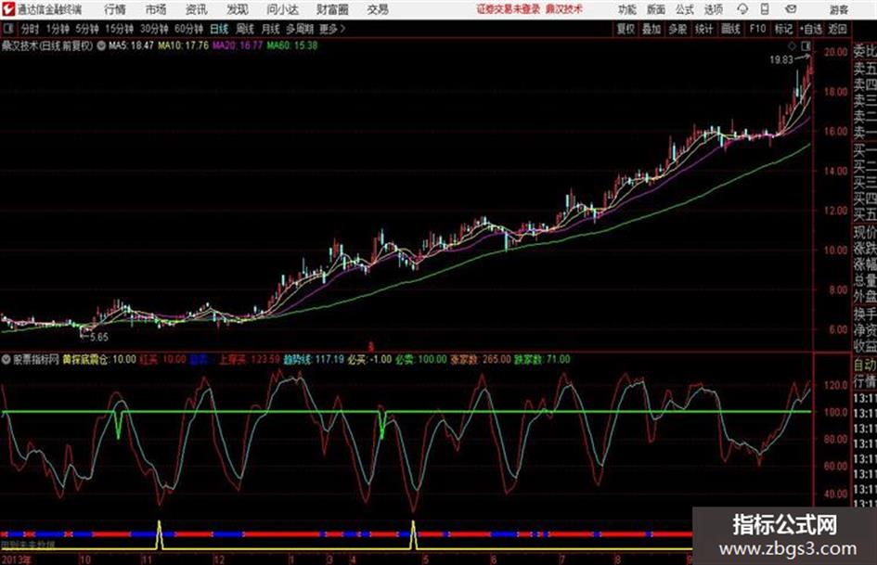Click the 多股 multi-stock toolbar button

click(677, 29)
